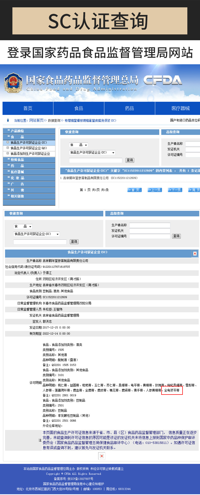Select 食品生产许可获证企业(QS) in sidebar
This screenshot has height=495, width=200.
29,148
